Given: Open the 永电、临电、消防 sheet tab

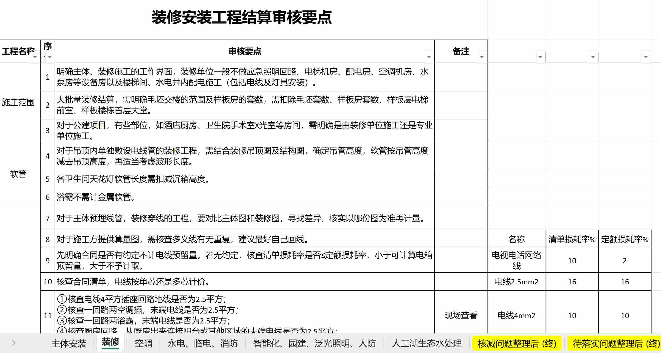Looking at the screenshot, I should coord(203,343).
